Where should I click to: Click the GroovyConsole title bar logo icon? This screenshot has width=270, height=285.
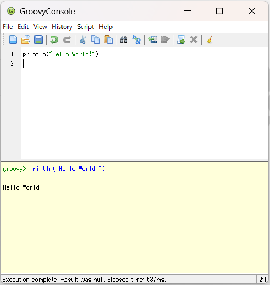pyautogui.click(x=11, y=11)
